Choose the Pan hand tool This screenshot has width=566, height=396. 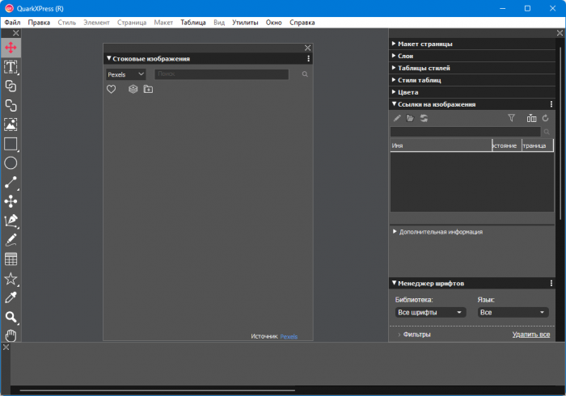click(11, 335)
